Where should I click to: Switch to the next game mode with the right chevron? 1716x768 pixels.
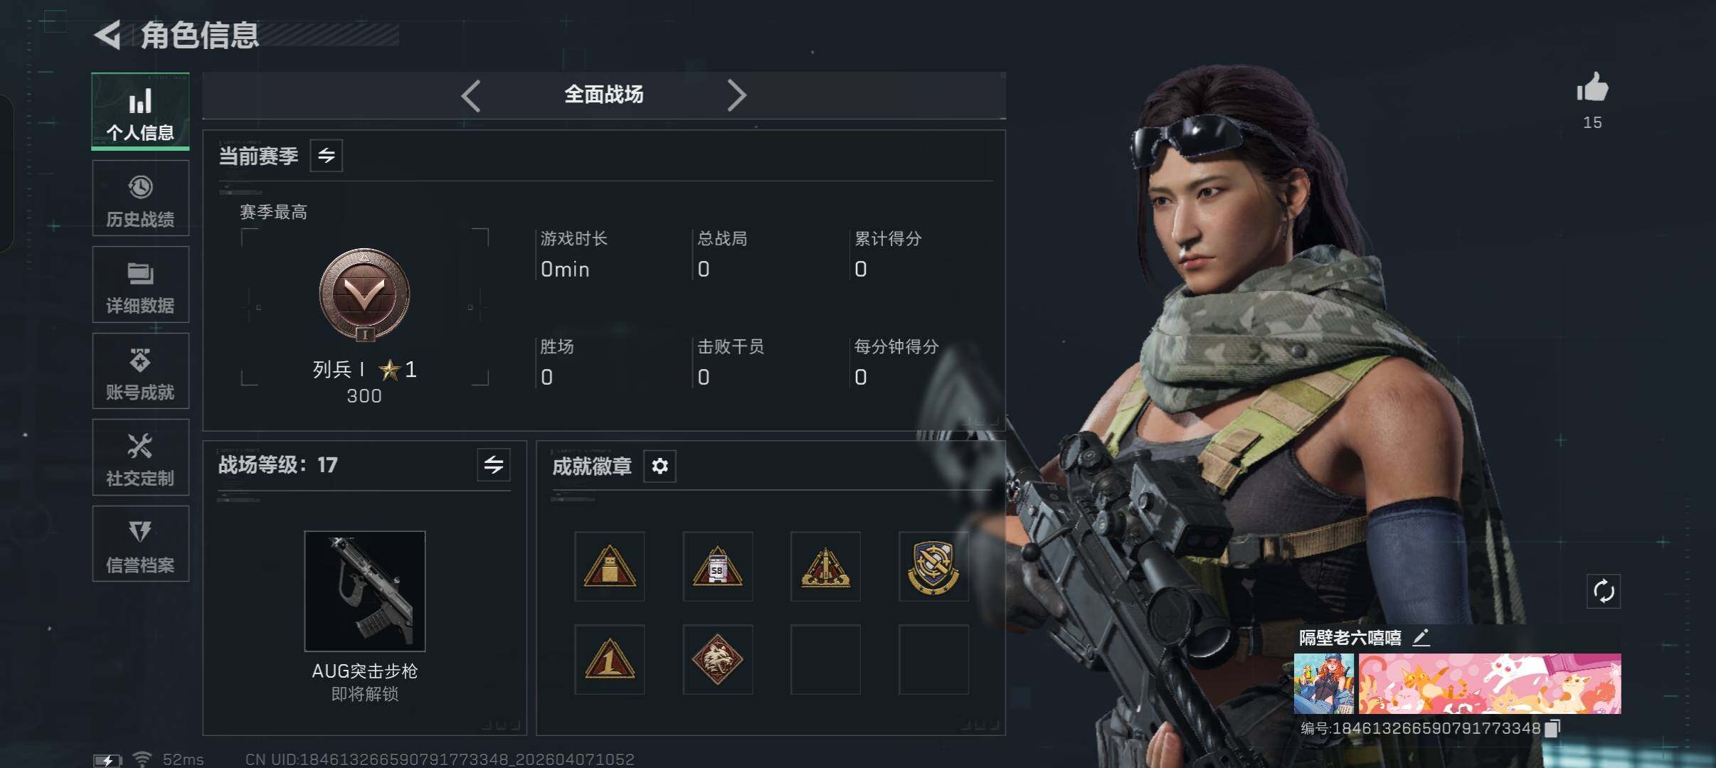pos(736,95)
